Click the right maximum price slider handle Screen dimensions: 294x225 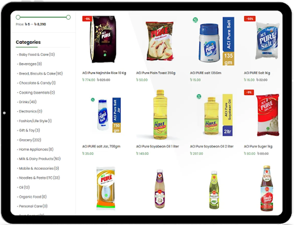click(x=68, y=17)
